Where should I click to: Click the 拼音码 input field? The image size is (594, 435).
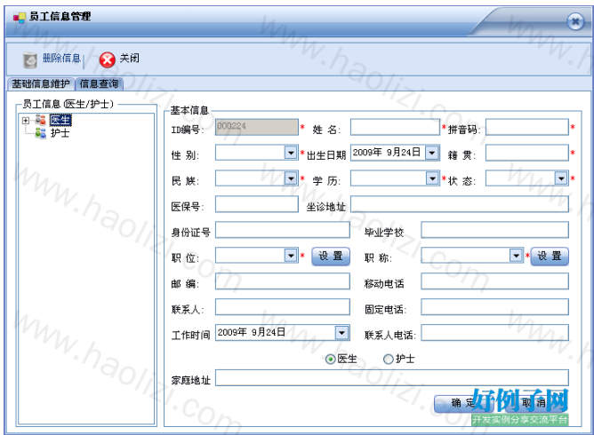527,127
